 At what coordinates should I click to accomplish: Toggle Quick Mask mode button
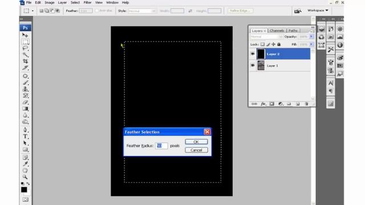click(25, 199)
